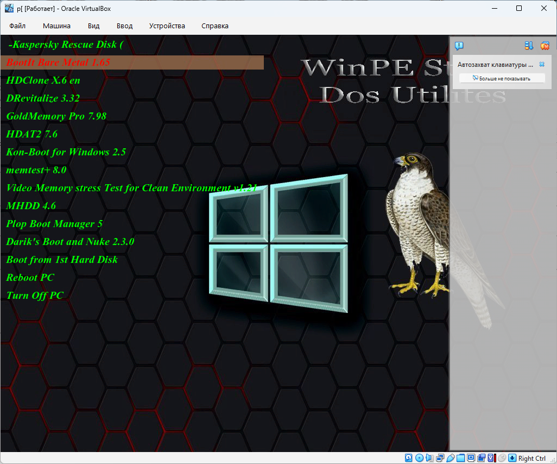Expand the Устройства menu
557x464 pixels.
(167, 26)
